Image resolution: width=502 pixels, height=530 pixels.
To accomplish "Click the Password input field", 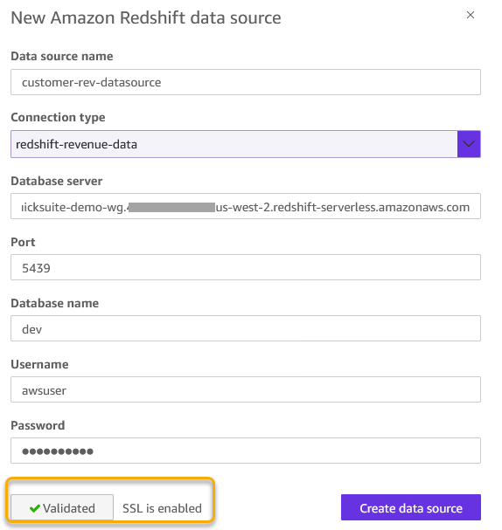I will pos(246,451).
